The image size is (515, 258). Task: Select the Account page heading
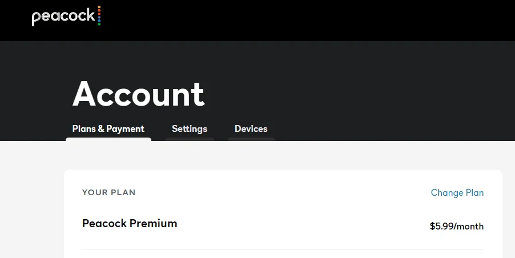point(138,94)
